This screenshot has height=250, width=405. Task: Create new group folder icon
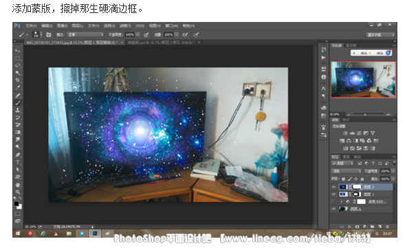372,227
